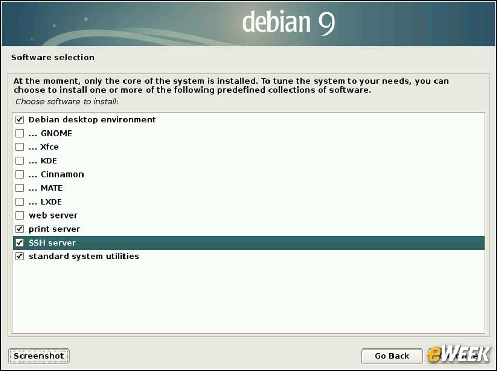The image size is (497, 371).
Task: Uncheck the Debian desktop environment checkbox
Action: click(x=19, y=120)
